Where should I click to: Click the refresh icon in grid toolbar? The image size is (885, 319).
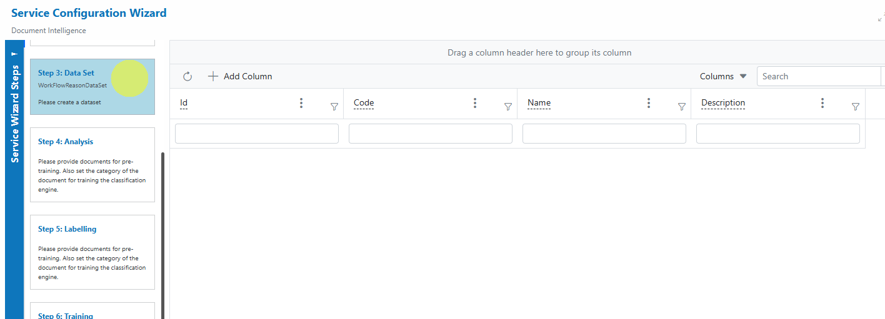pos(187,76)
